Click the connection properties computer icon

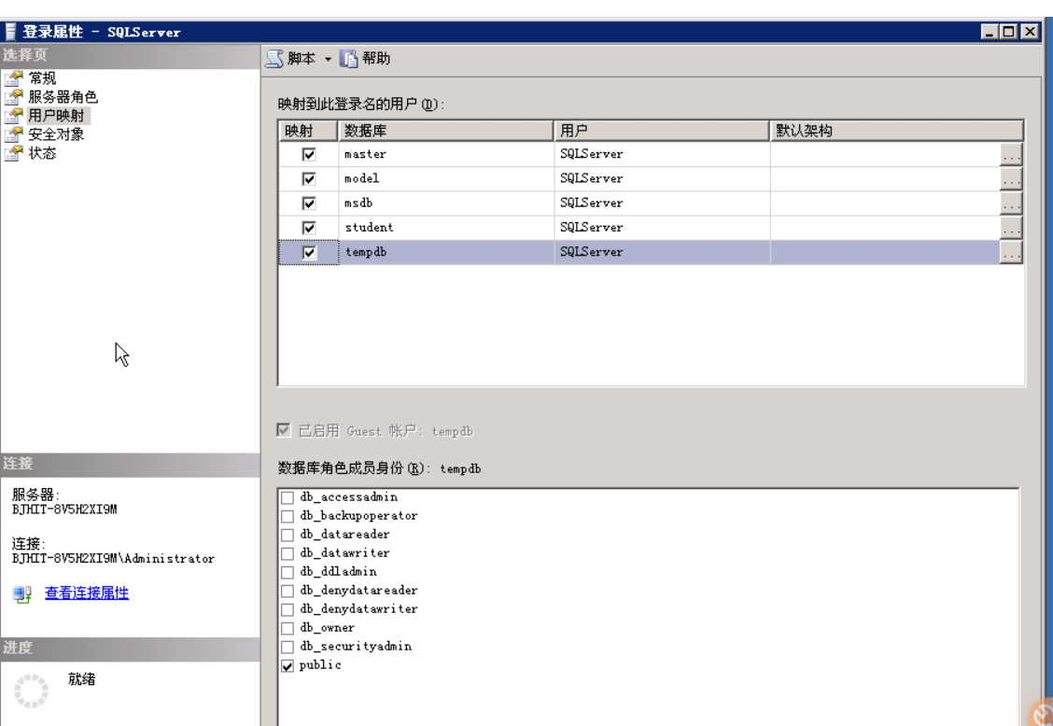[22, 593]
